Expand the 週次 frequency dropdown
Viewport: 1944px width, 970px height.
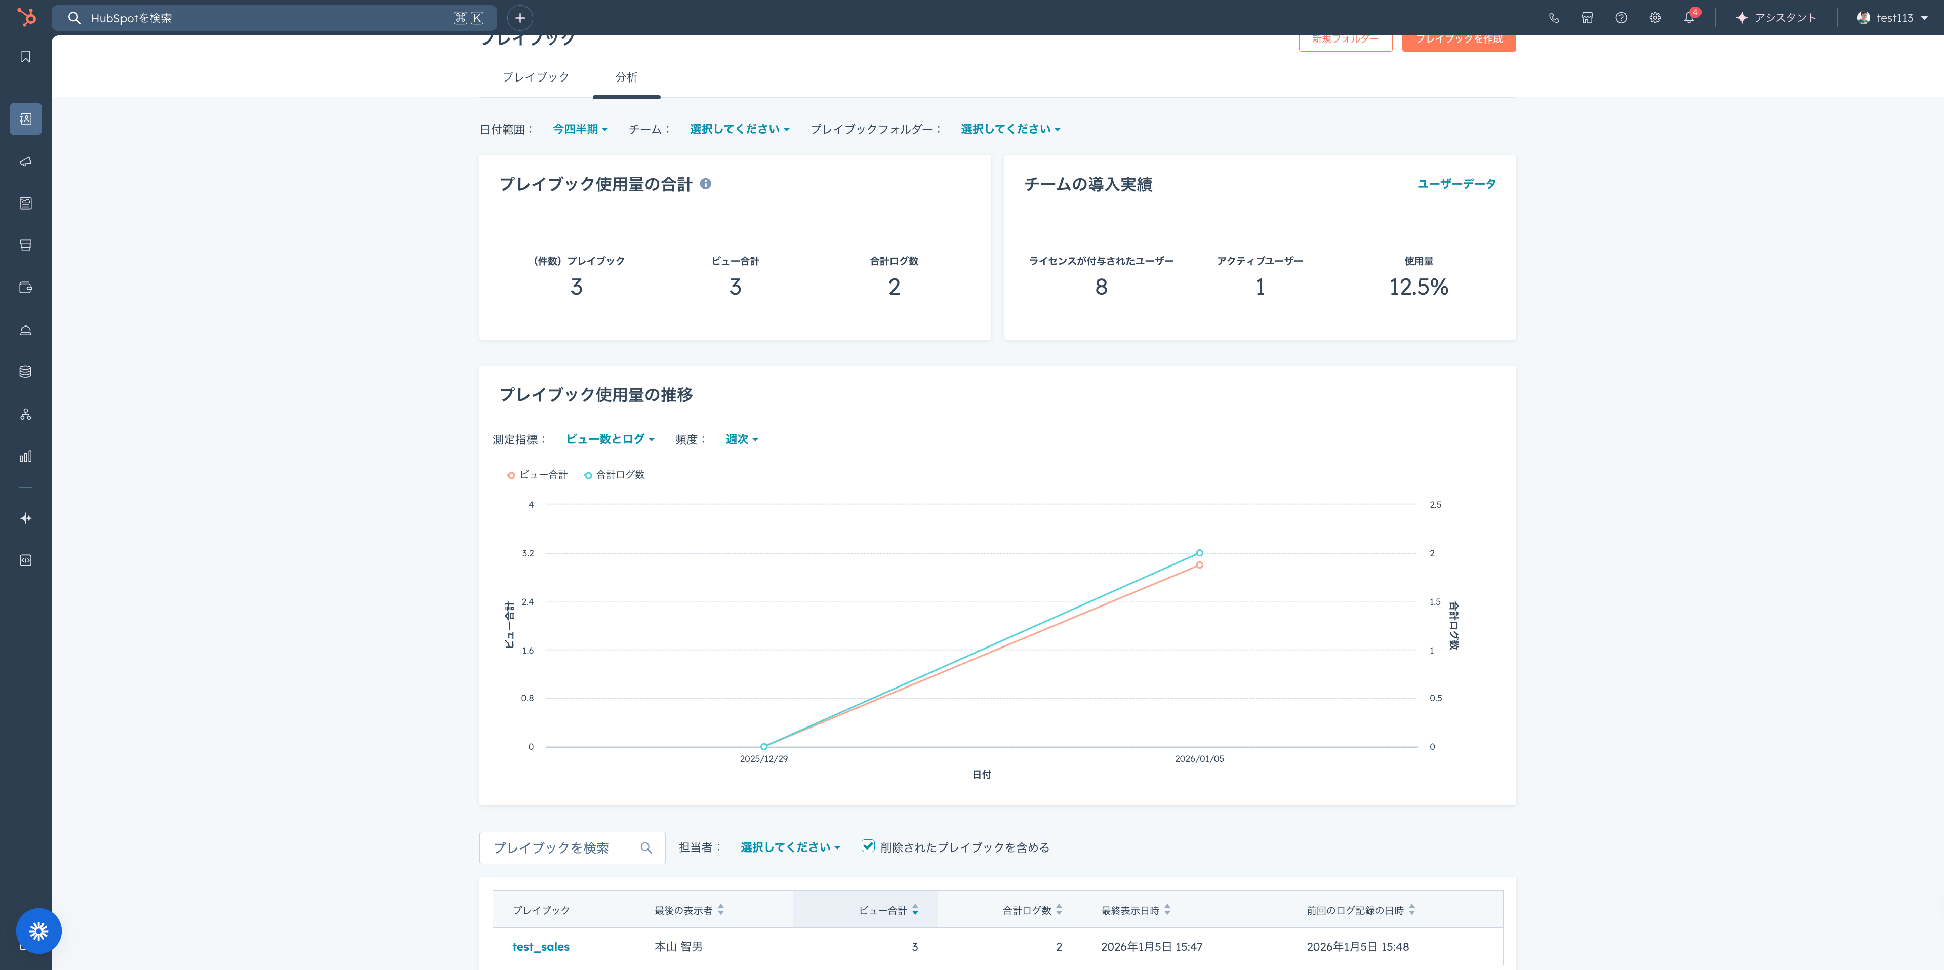pyautogui.click(x=741, y=439)
